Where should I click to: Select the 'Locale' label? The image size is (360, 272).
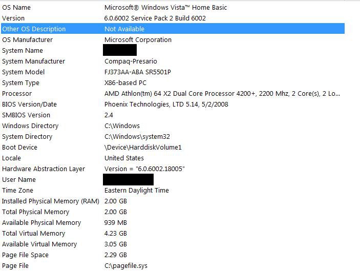11,158
